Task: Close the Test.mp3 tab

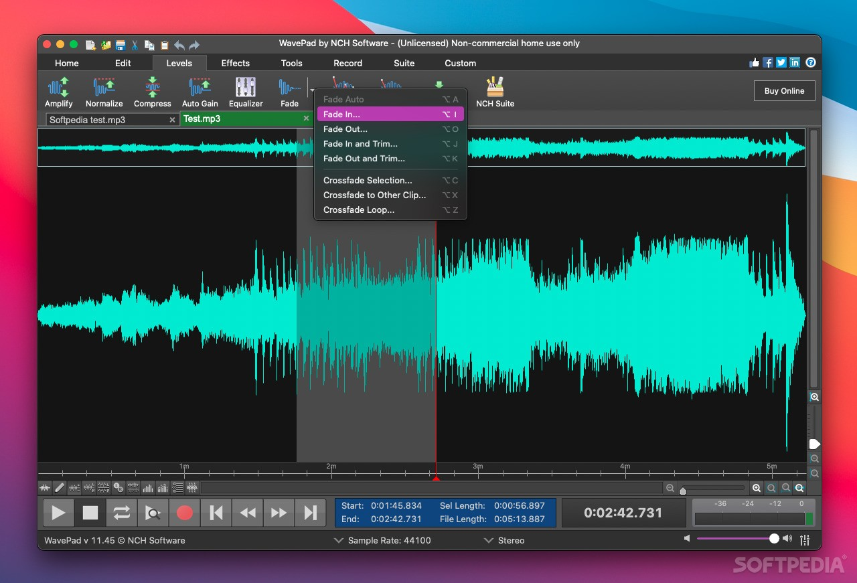Action: (306, 118)
